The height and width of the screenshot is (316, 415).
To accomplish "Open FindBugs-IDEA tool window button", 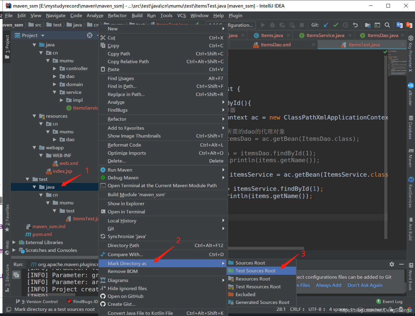I will click(82, 302).
